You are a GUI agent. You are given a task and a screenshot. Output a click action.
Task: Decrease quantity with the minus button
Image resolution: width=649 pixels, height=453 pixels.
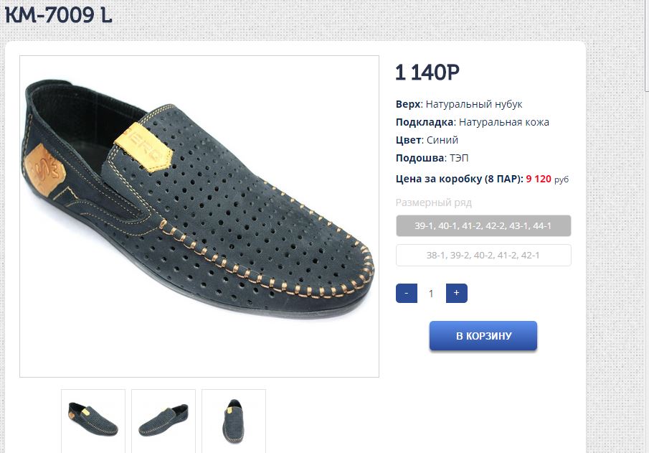pos(407,293)
